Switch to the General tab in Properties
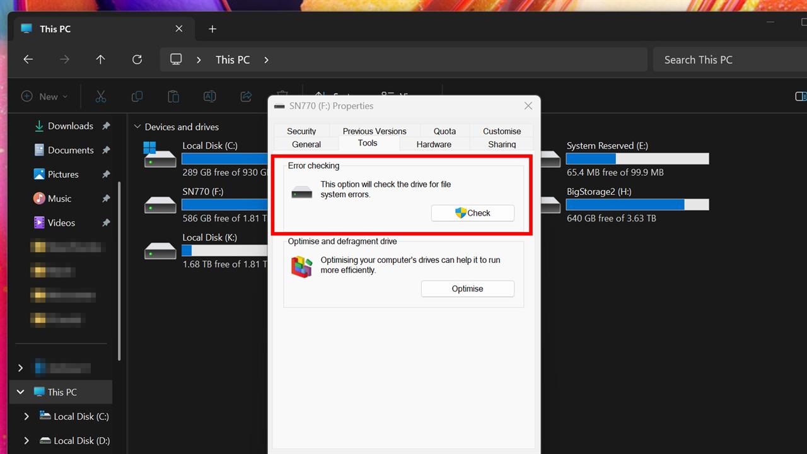Image resolution: width=807 pixels, height=454 pixels. (x=306, y=144)
